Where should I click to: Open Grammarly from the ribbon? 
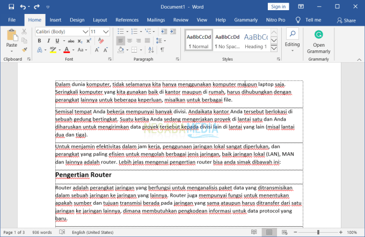pyautogui.click(x=319, y=42)
